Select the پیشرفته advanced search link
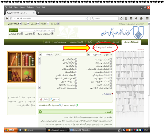Screen dimensions: 164x134 (101, 47)
